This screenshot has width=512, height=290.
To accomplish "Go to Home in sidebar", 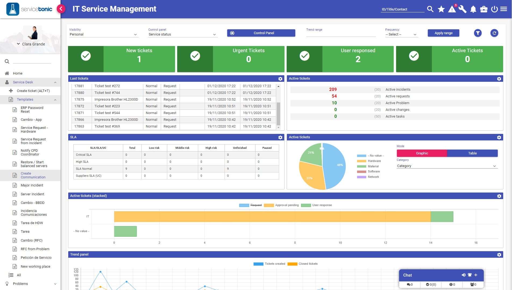I will point(17,73).
